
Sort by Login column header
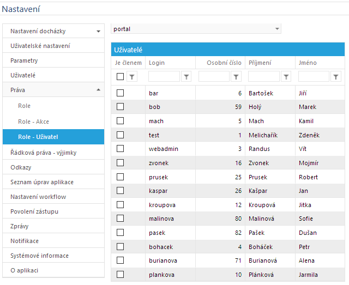(x=171, y=63)
